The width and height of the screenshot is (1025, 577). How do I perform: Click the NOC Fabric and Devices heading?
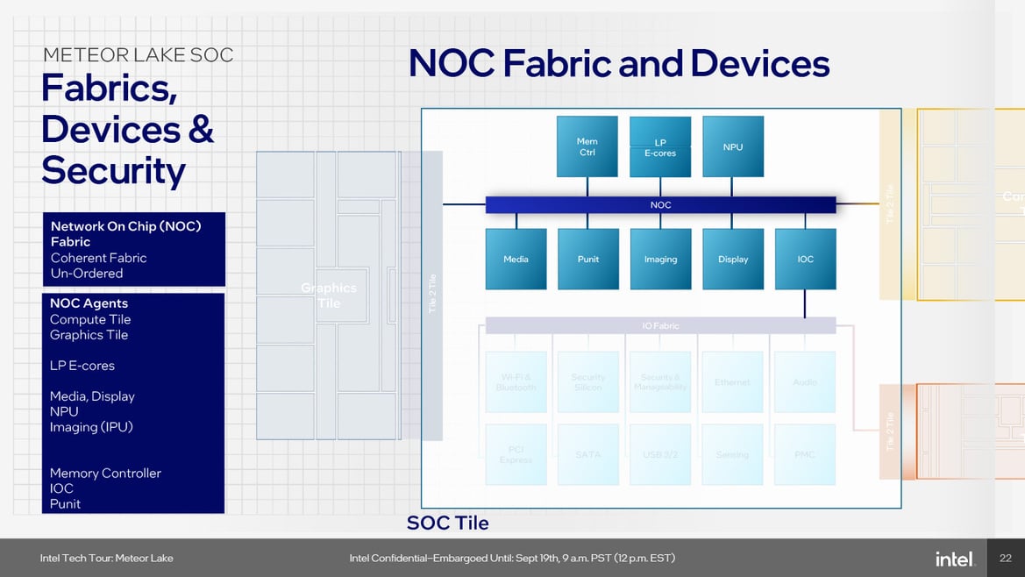619,64
